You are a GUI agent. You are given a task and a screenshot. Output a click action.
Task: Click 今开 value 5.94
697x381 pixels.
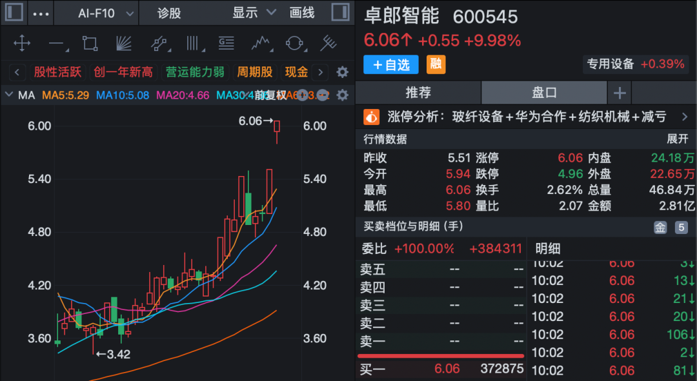point(458,174)
